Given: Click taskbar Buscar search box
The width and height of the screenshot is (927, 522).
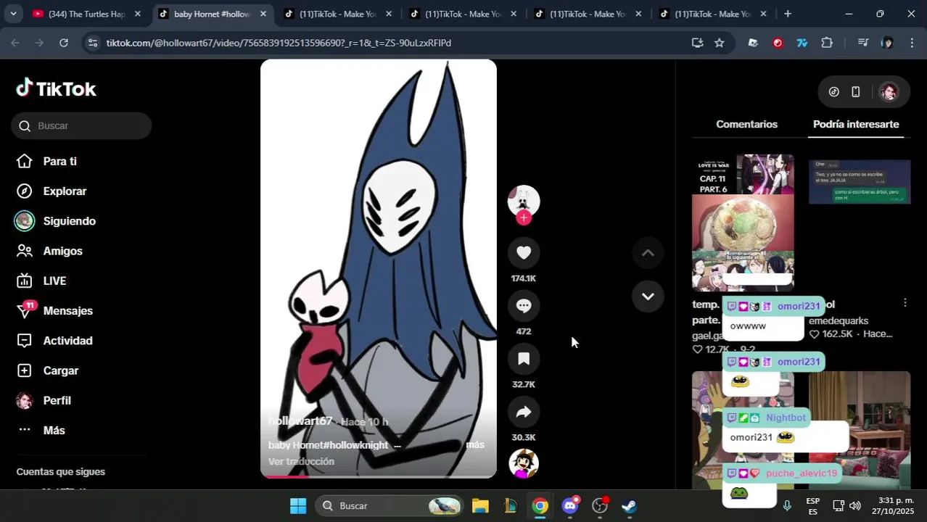Looking at the screenshot, I should coord(390,506).
